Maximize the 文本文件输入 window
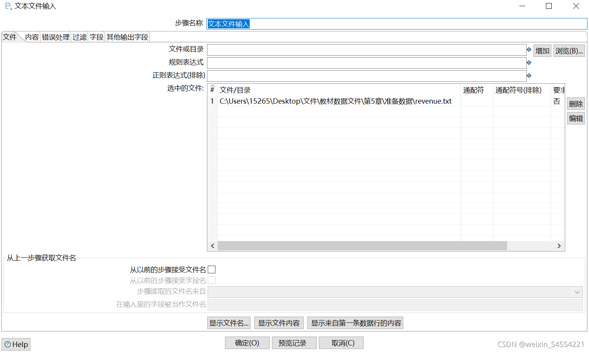Viewport: 589px width, 352px height. point(549,6)
